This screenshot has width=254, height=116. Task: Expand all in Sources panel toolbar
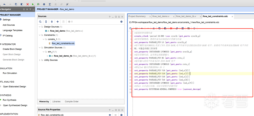click(52, 22)
